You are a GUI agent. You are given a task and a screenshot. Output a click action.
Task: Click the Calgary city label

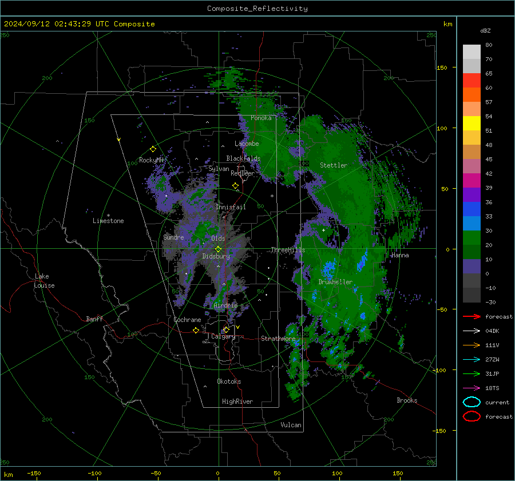[x=223, y=336]
